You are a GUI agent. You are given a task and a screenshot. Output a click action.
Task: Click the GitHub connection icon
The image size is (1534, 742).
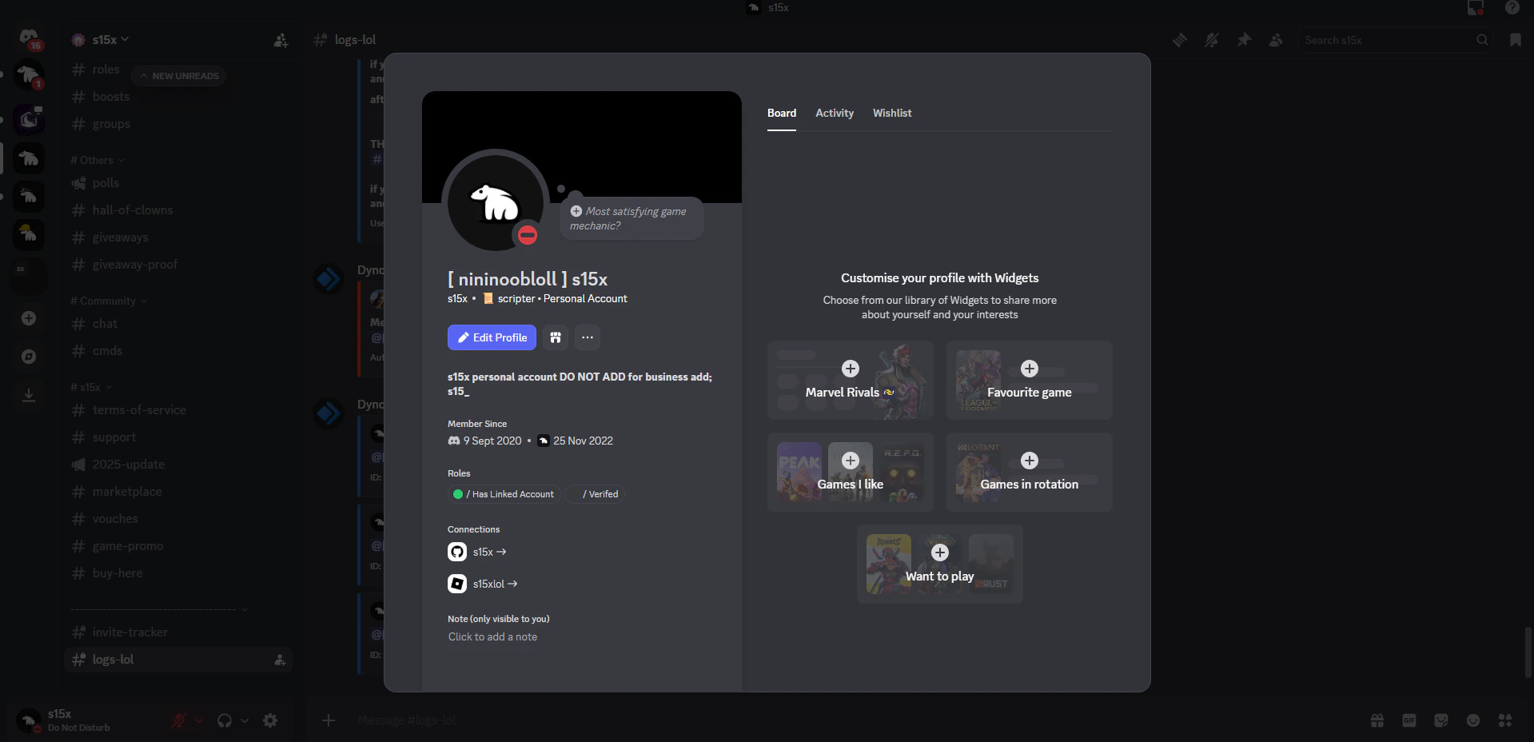pos(457,552)
